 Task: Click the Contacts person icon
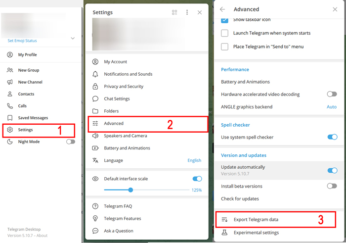[x=10, y=94]
